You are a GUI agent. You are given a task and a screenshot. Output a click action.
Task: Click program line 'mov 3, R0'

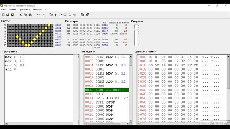coord(15,61)
